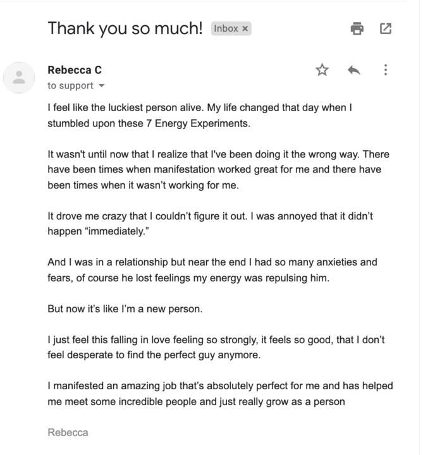The width and height of the screenshot is (423, 455).
Task: Reply to Rebecca C with the arrow icon
Action: point(353,70)
